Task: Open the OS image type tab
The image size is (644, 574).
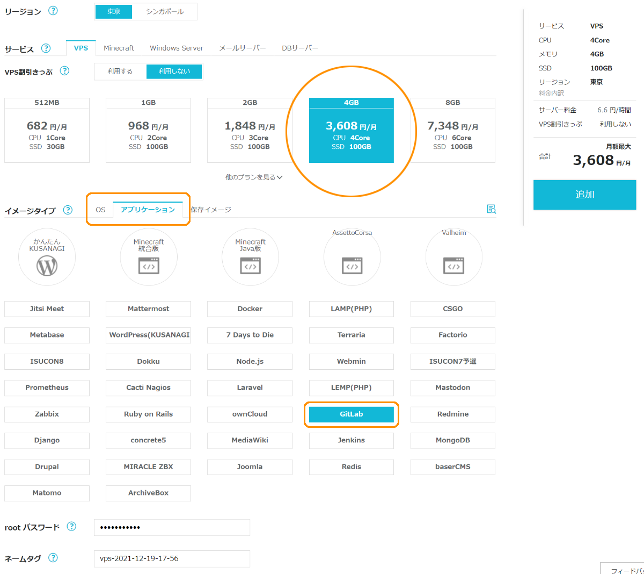Action: click(100, 210)
